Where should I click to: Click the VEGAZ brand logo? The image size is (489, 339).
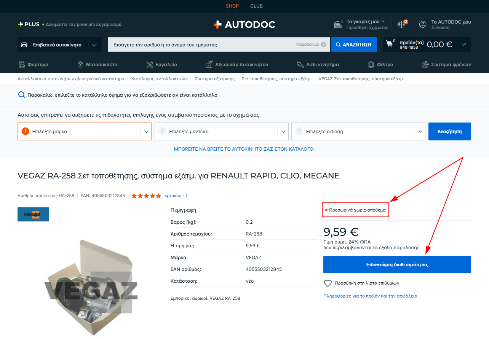33,214
